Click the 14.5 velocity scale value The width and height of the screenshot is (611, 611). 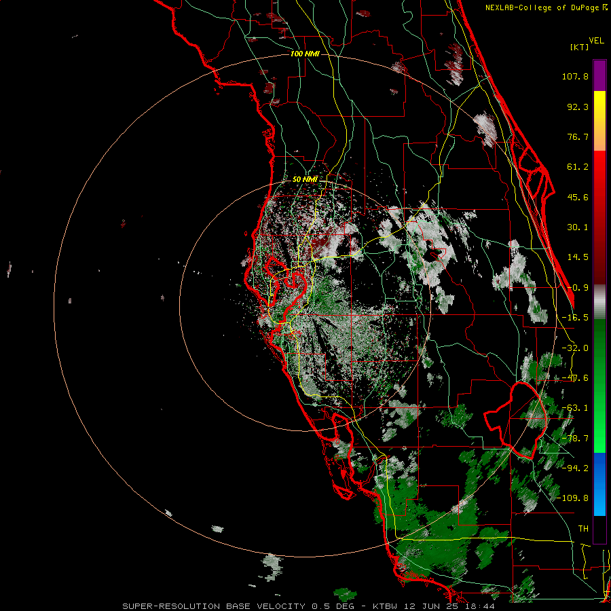578,257
